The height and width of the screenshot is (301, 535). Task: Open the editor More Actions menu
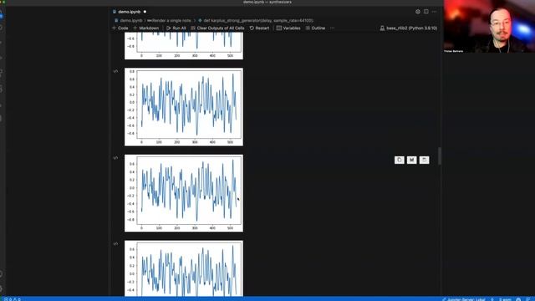pos(434,12)
